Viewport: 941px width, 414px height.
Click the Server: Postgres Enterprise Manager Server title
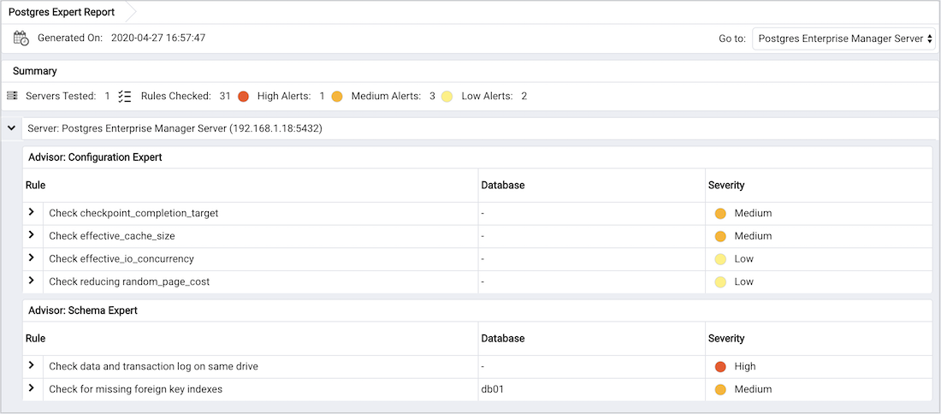click(175, 129)
